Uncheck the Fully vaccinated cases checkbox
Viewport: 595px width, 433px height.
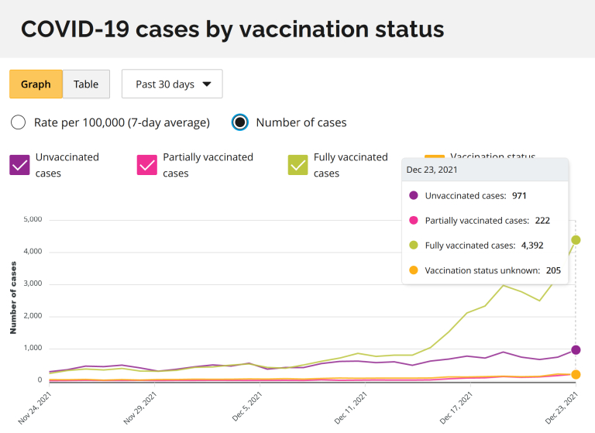(298, 165)
